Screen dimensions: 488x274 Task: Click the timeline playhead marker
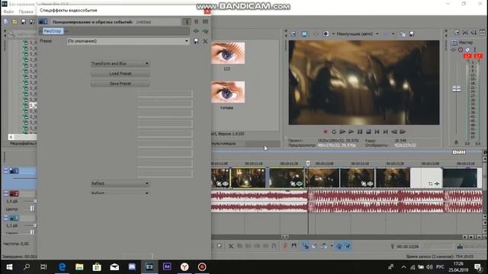308,163
